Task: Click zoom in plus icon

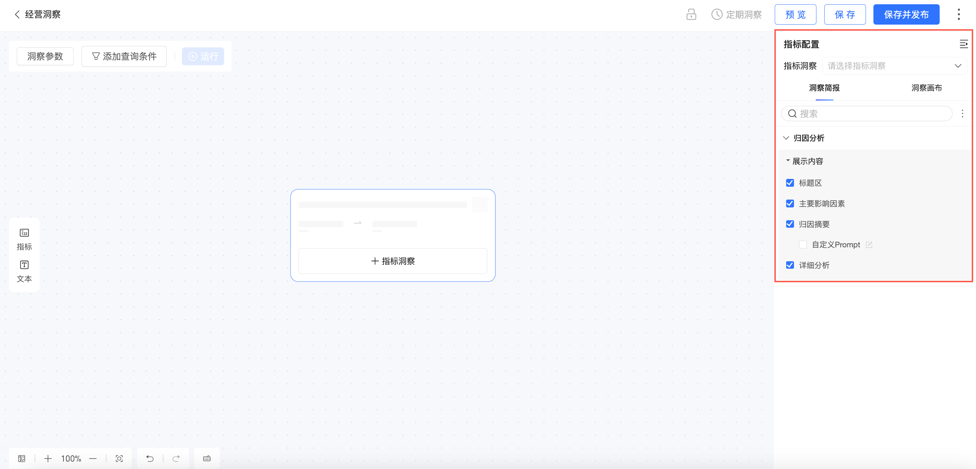Action: (x=48, y=458)
